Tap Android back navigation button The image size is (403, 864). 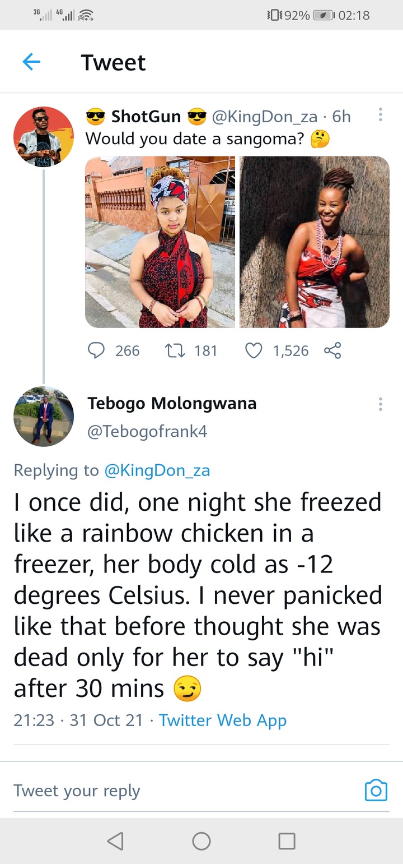pos(115,840)
